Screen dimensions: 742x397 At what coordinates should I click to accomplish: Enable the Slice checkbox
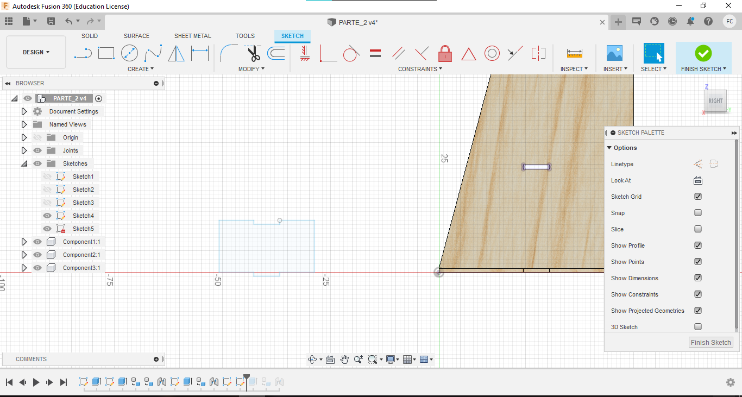point(698,229)
